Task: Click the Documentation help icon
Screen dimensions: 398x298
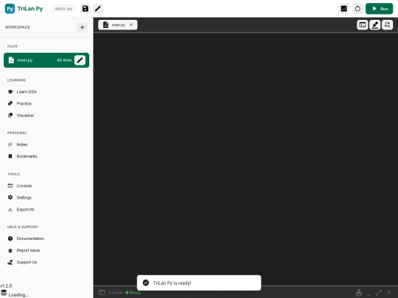Action: tap(10, 238)
